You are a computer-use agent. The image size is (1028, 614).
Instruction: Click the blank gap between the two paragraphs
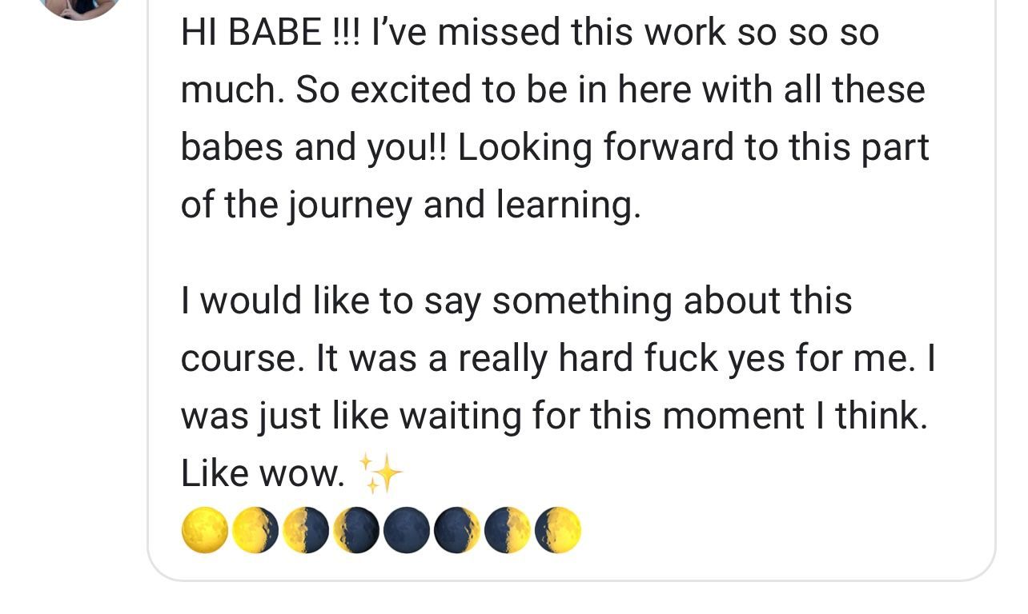click(x=570, y=253)
